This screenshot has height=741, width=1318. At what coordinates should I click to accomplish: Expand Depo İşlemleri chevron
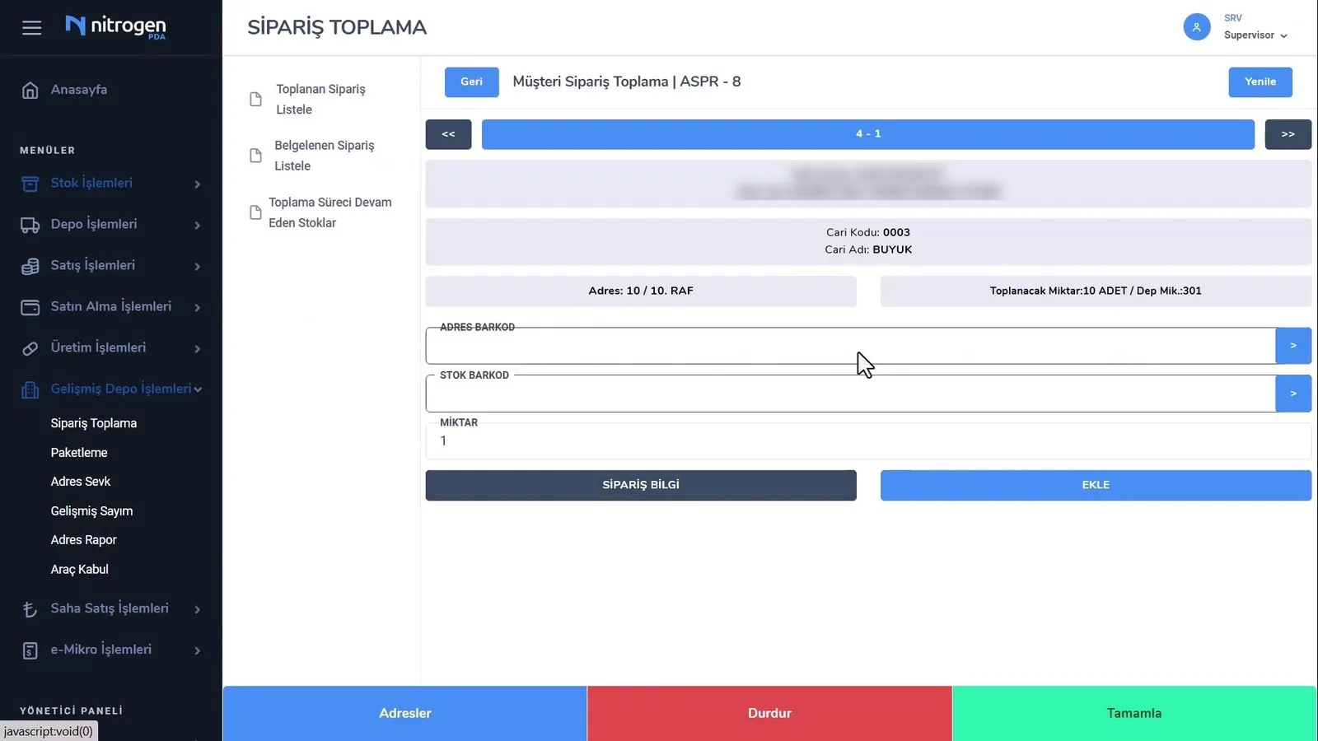click(197, 225)
